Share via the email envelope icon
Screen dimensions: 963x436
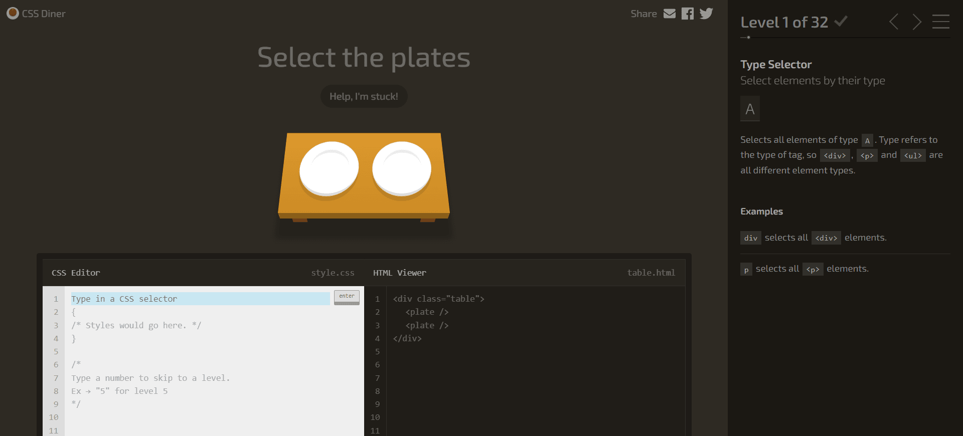click(x=670, y=14)
